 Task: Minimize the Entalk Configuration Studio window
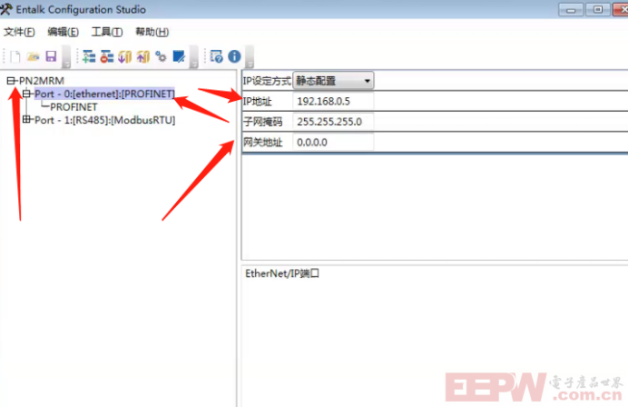571,10
